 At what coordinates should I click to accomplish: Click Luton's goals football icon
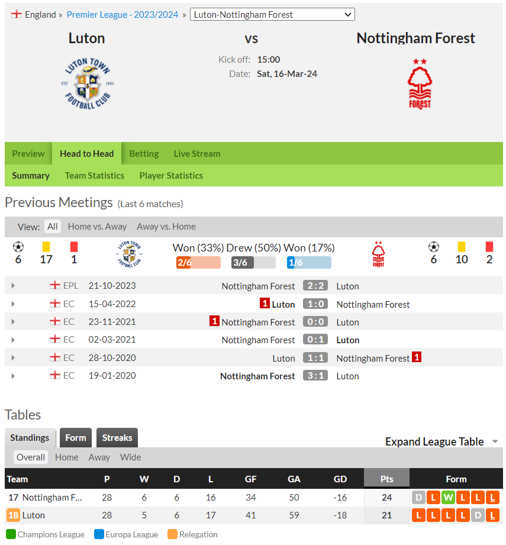tap(18, 247)
